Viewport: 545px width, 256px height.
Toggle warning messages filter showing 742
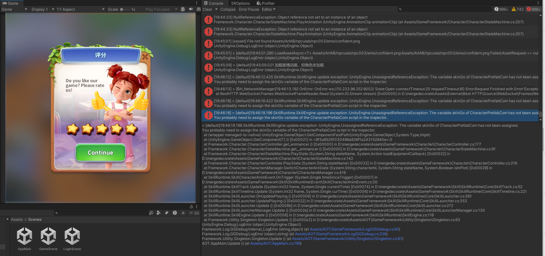coord(517,9)
